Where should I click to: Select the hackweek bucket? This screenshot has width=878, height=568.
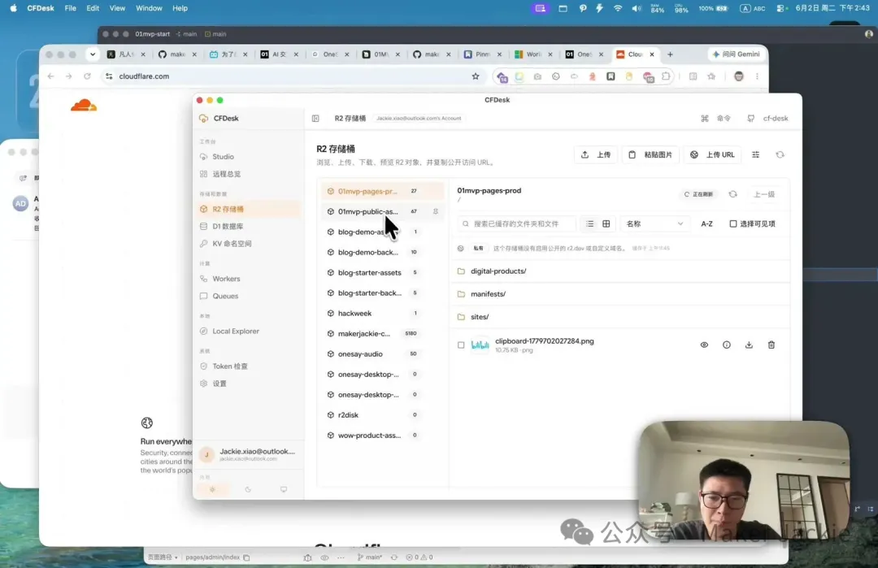click(x=382, y=314)
